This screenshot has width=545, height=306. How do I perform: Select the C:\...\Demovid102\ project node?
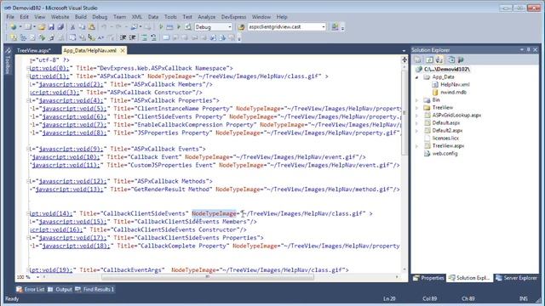[x=446, y=69]
